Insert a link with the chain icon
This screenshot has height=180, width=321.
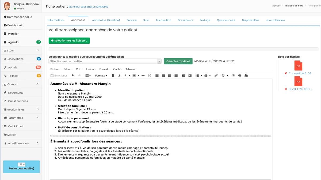[x=216, y=76]
